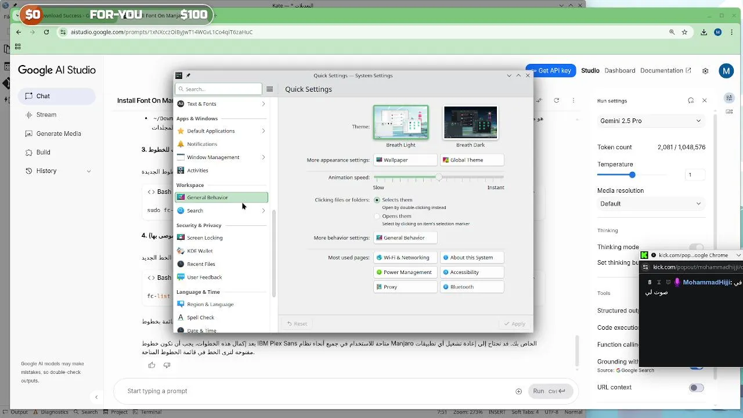
Task: Open Power Management page
Action: pyautogui.click(x=405, y=272)
